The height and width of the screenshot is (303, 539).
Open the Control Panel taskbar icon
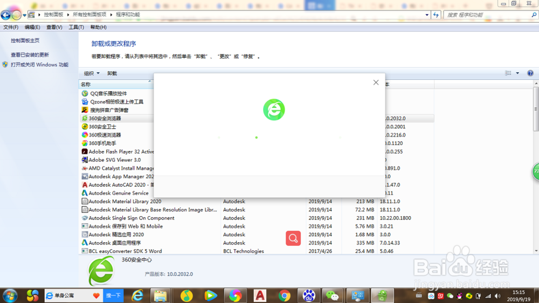(358, 296)
